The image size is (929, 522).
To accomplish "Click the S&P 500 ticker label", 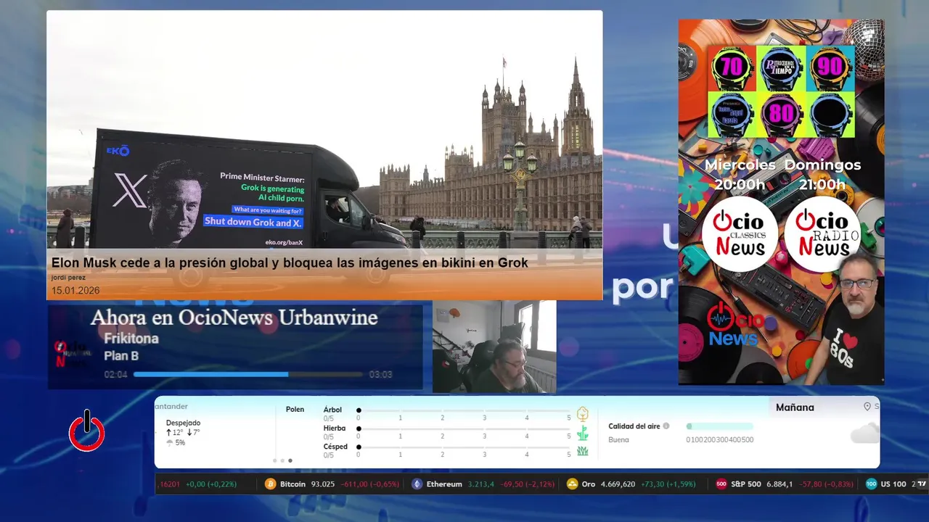I will coord(748,484).
